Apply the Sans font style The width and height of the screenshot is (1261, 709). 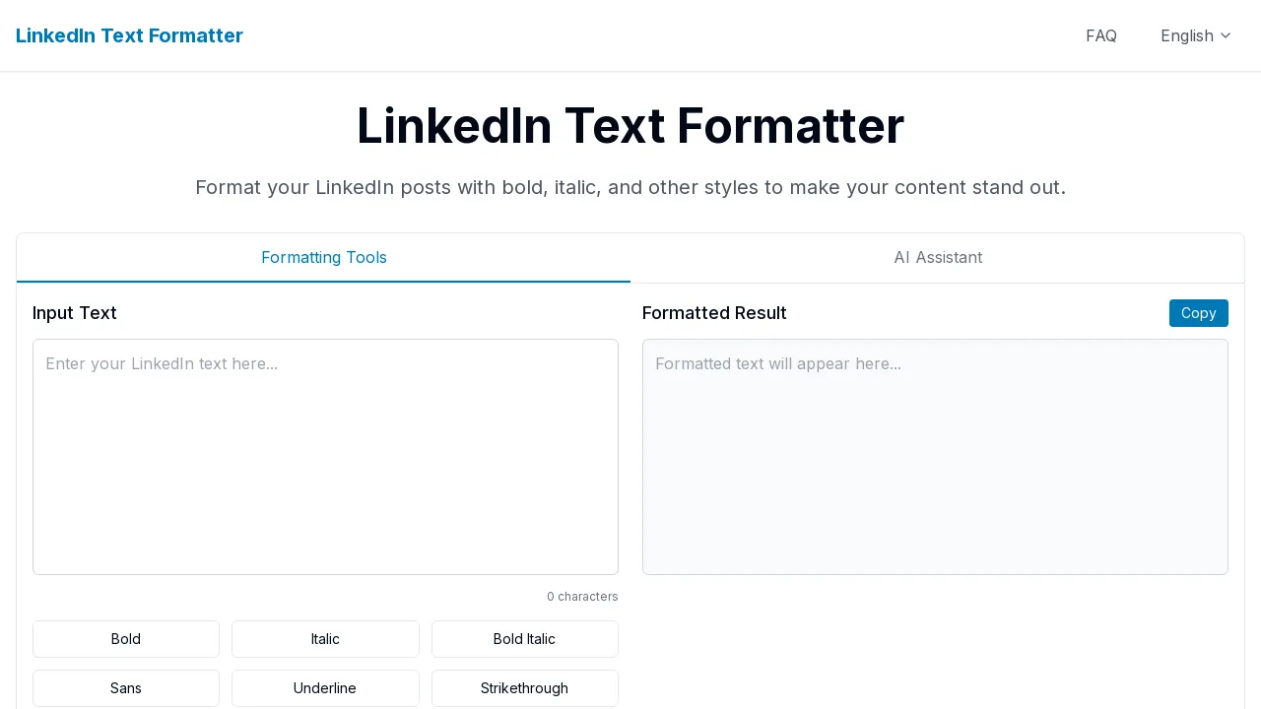click(x=126, y=688)
